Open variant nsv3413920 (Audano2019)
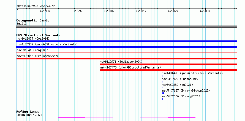This screenshot has height=121, width=245. (x=181, y=79)
